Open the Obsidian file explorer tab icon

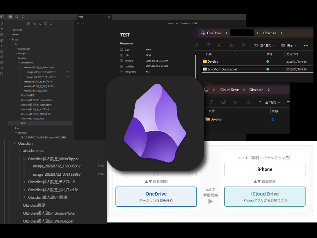tap(10, 17)
